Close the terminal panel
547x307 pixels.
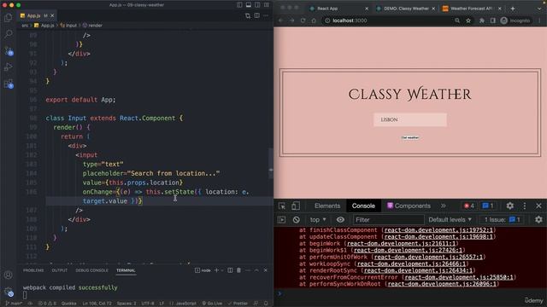point(266,270)
